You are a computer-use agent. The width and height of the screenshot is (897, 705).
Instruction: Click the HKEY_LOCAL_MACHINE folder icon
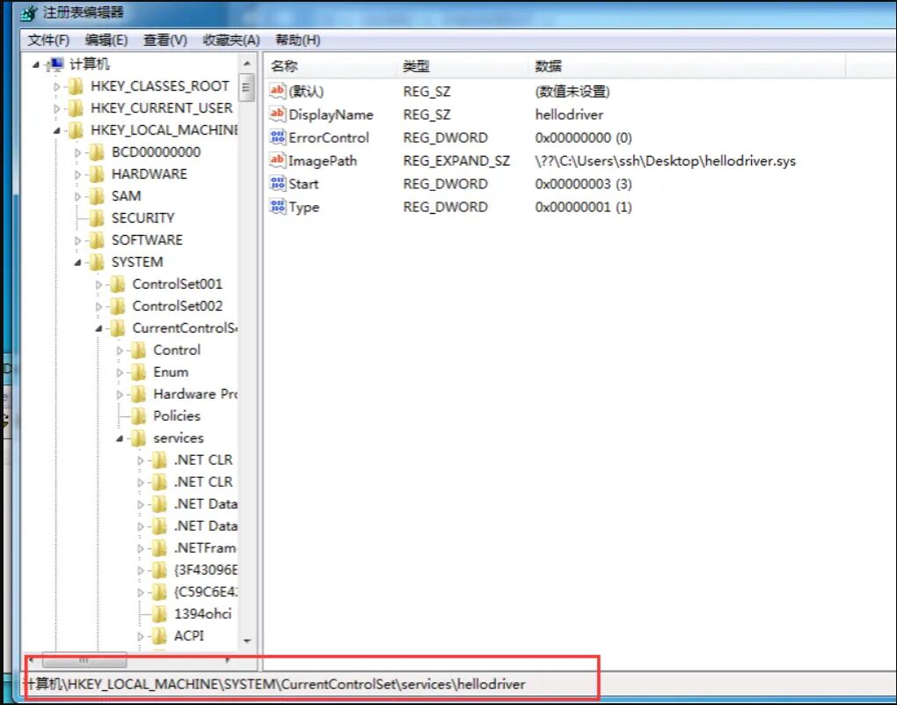tap(76, 130)
